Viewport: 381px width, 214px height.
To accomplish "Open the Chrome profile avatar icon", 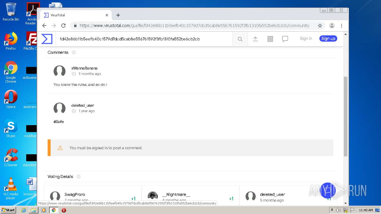I will (x=332, y=26).
